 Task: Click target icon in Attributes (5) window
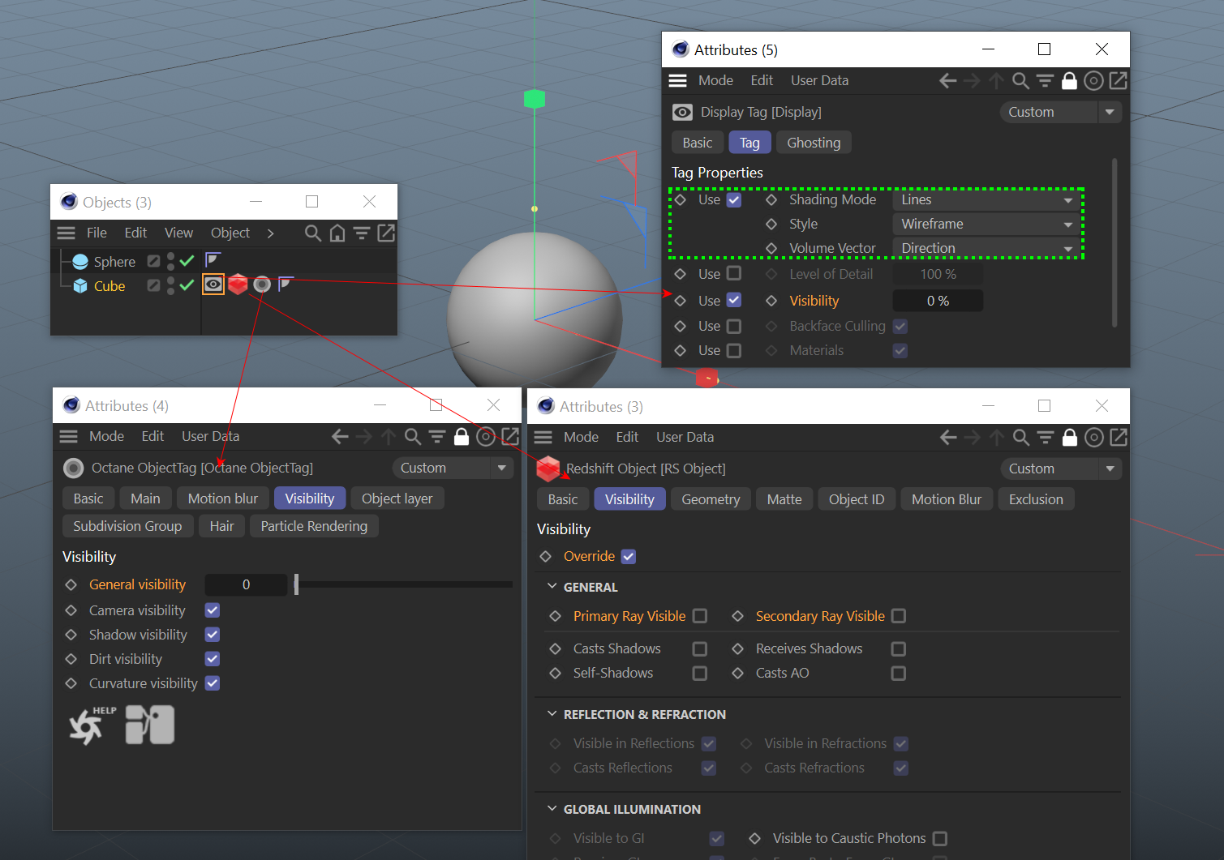1093,80
